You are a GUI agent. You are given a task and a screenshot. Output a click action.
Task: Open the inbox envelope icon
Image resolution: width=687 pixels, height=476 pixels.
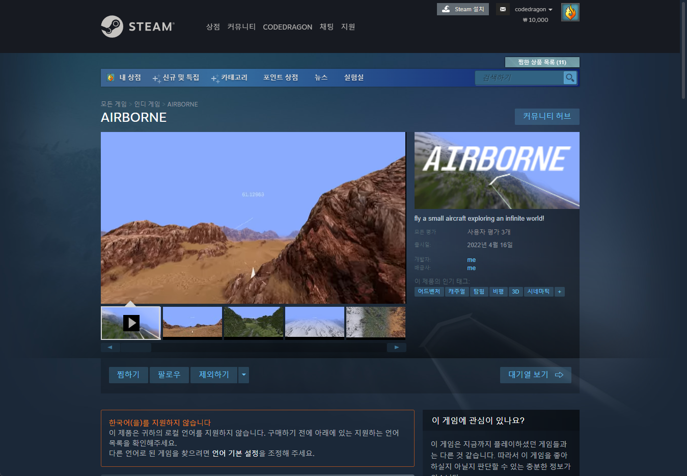(503, 9)
